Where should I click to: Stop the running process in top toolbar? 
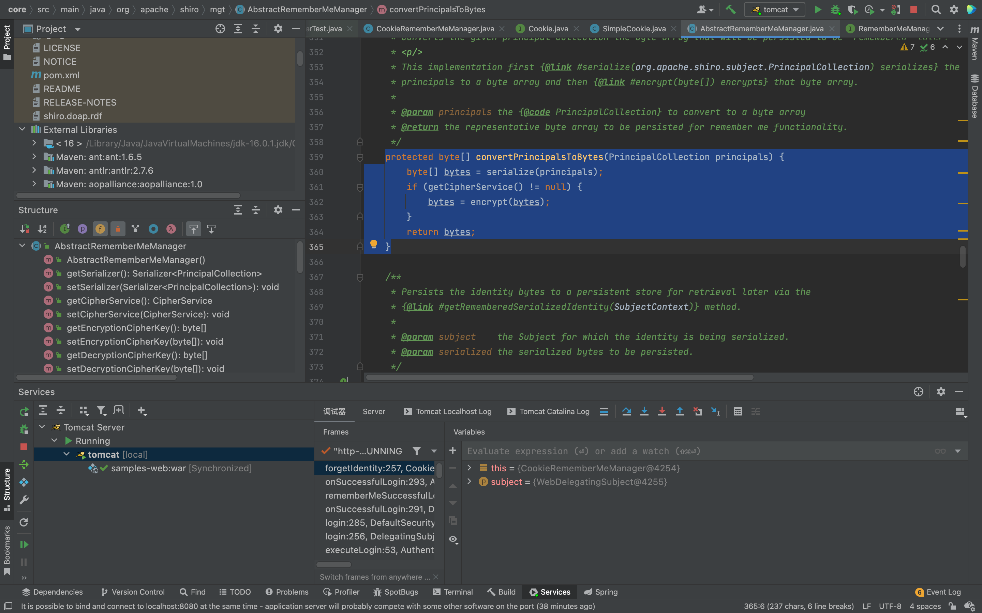(x=913, y=9)
